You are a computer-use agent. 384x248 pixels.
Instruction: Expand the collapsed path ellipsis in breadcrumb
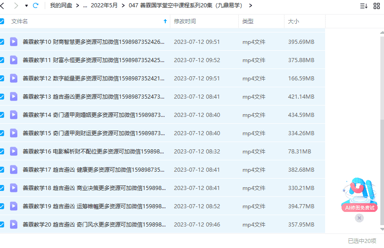85,5
